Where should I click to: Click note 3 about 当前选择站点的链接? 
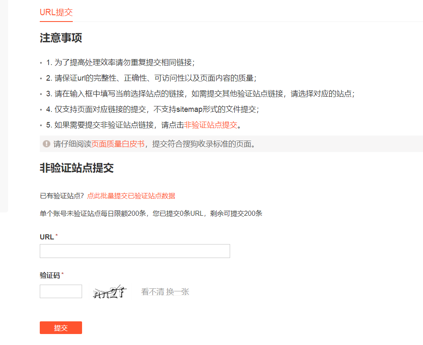(201, 94)
